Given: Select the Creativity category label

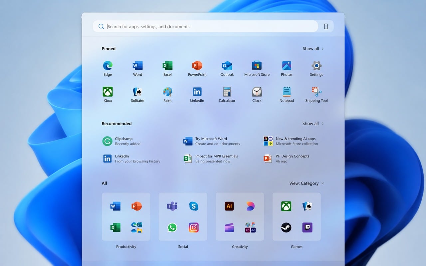Looking at the screenshot, I should pos(240,247).
